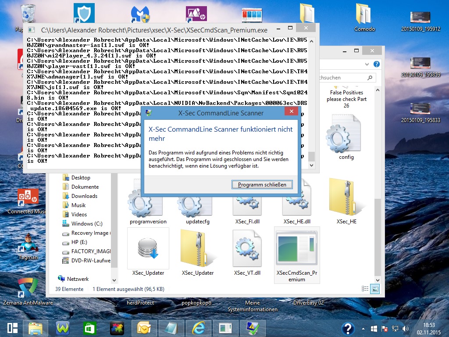Select False Positives please check Part 26
This screenshot has width=449, height=337.
pyautogui.click(x=346, y=99)
